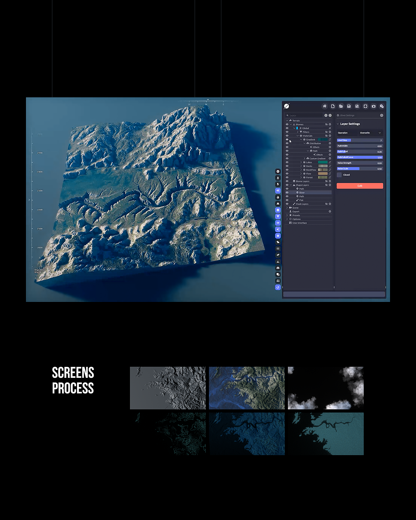
Task: Expand the Presets section
Action: (x=287, y=215)
